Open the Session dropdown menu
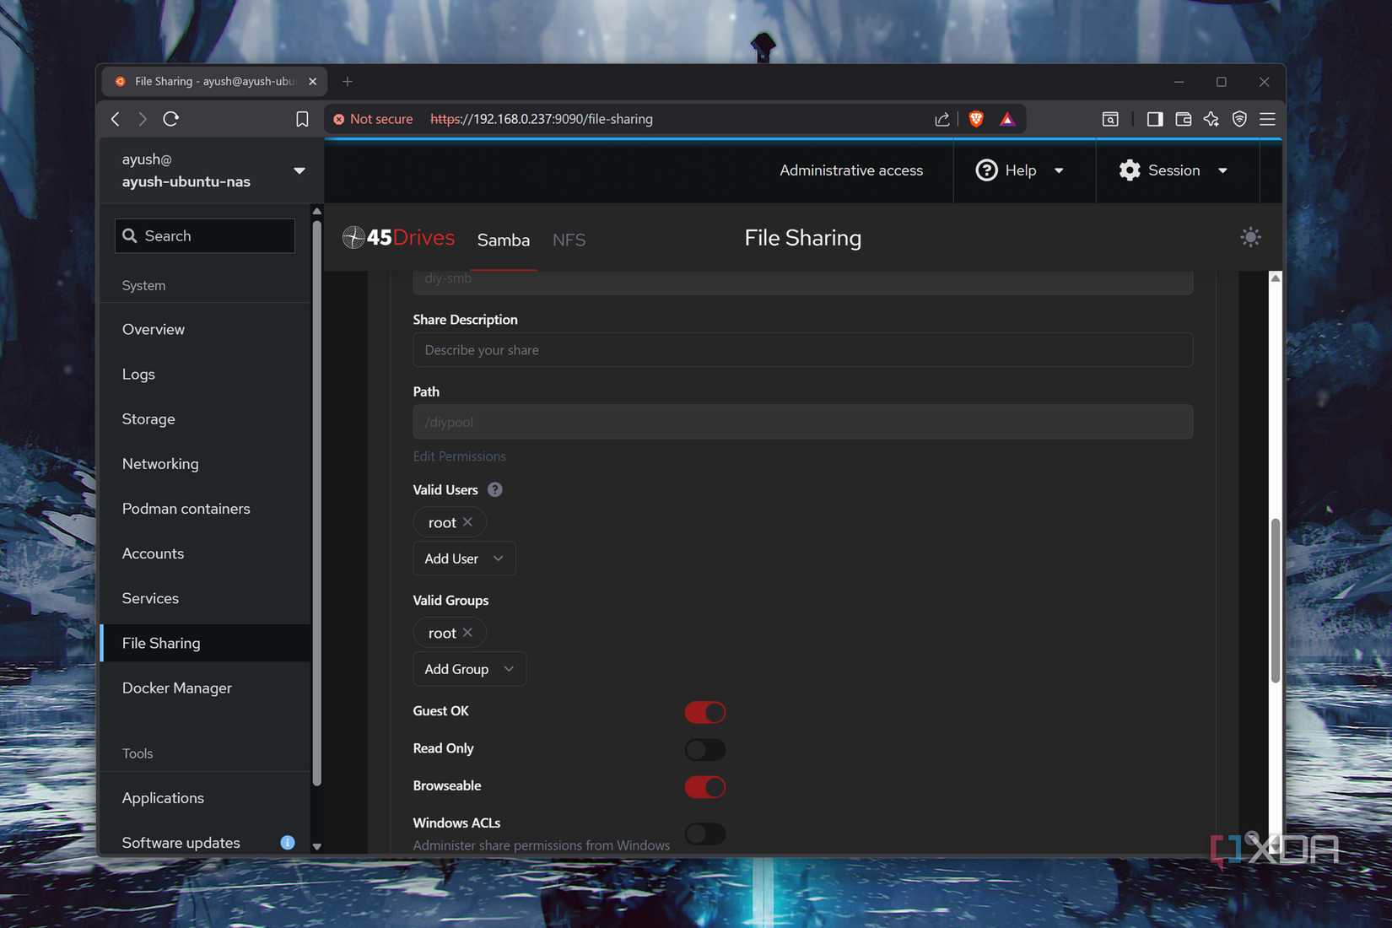This screenshot has height=928, width=1392. tap(1173, 170)
